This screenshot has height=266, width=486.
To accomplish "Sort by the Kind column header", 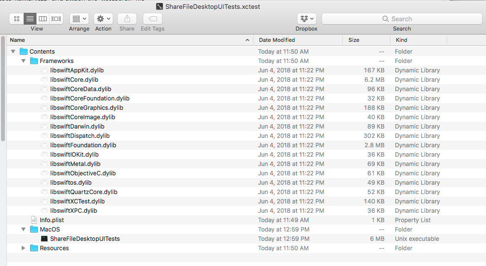I will [x=419, y=40].
